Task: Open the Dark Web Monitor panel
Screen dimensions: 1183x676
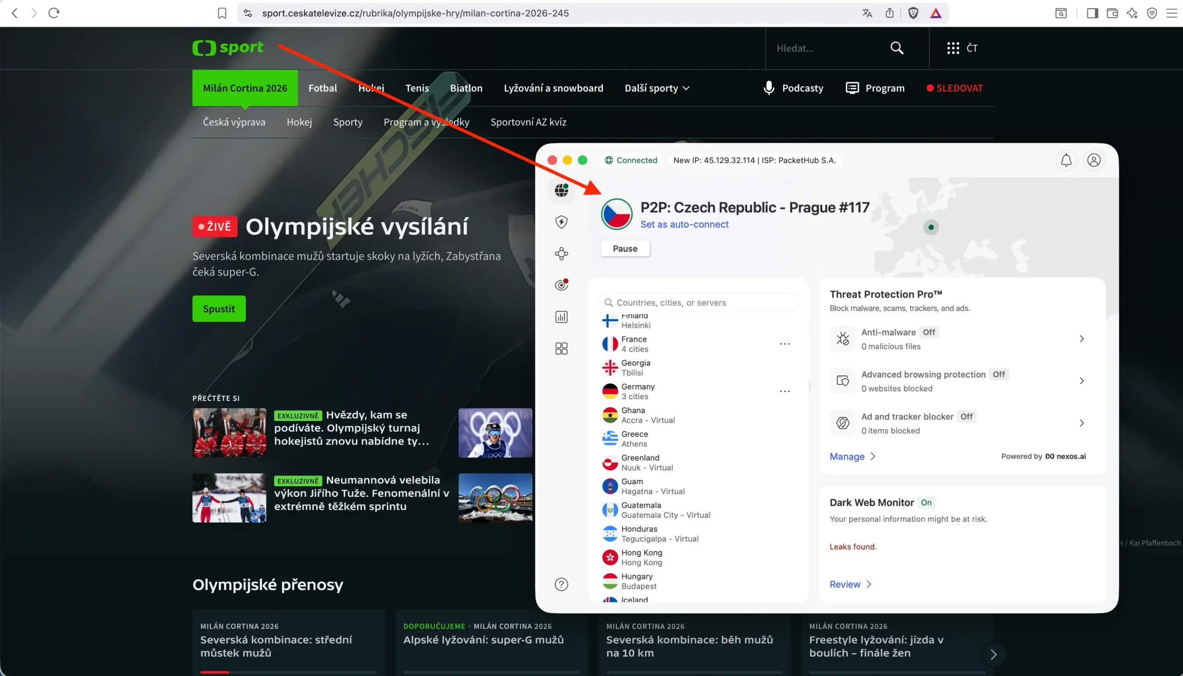Action: pyautogui.click(x=561, y=285)
